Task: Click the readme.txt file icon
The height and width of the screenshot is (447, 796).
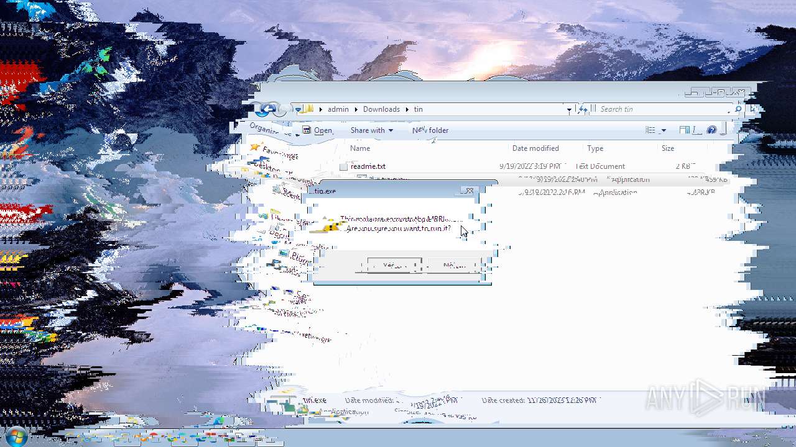Action: [x=343, y=166]
